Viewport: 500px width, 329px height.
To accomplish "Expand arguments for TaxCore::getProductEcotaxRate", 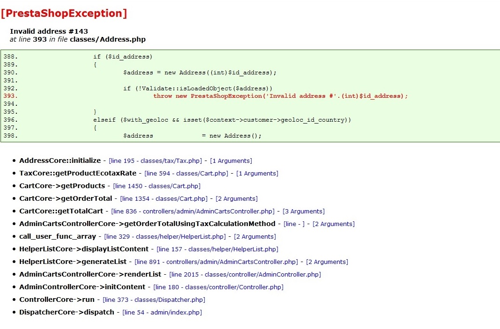I will click(257, 174).
